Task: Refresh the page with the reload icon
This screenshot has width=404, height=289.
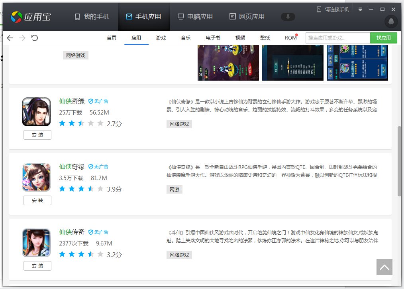Action: pyautogui.click(x=35, y=38)
